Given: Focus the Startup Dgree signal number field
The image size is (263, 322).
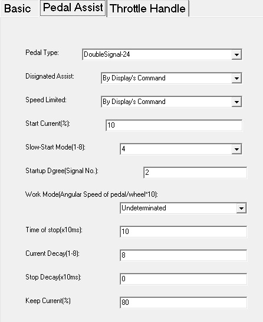Looking at the screenshot, I should (195, 173).
